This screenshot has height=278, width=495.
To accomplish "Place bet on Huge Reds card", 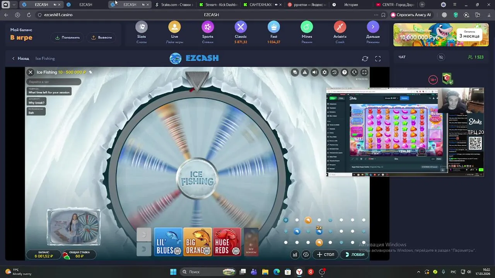I will coord(227,242).
